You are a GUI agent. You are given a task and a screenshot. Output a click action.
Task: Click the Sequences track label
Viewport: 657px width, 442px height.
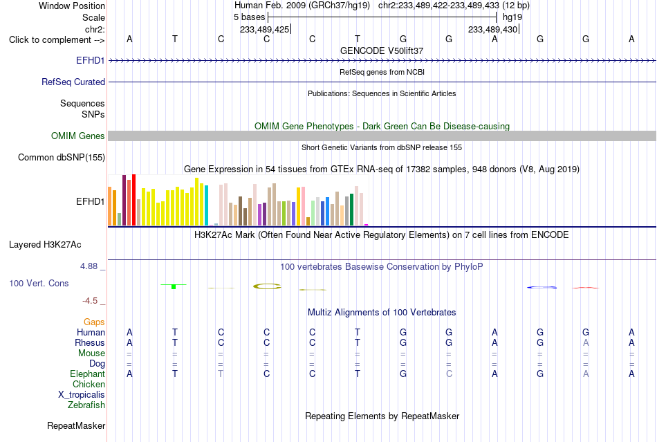82,103
